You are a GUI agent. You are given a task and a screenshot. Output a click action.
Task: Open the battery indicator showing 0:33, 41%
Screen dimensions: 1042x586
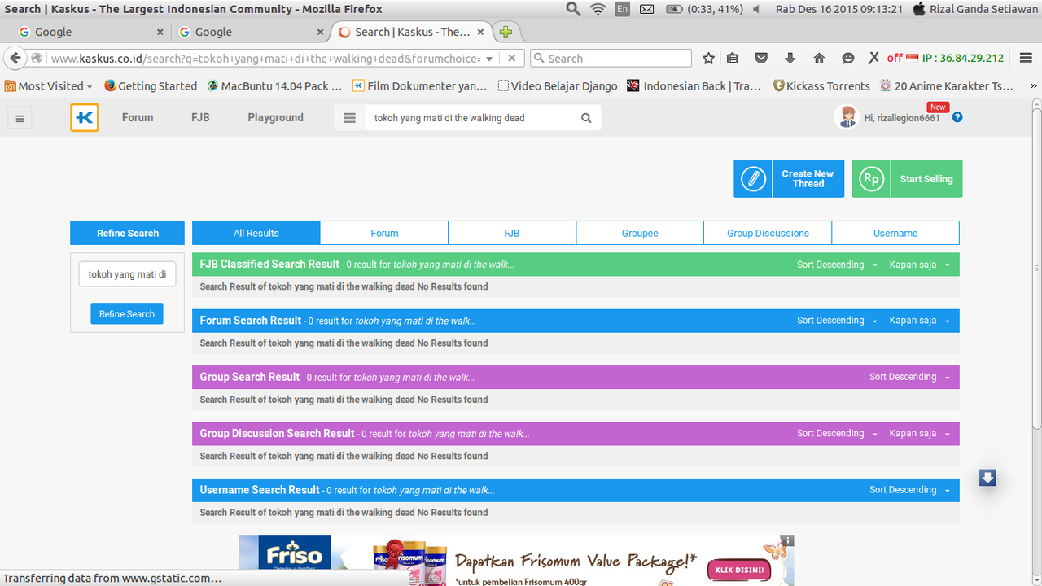tap(703, 9)
